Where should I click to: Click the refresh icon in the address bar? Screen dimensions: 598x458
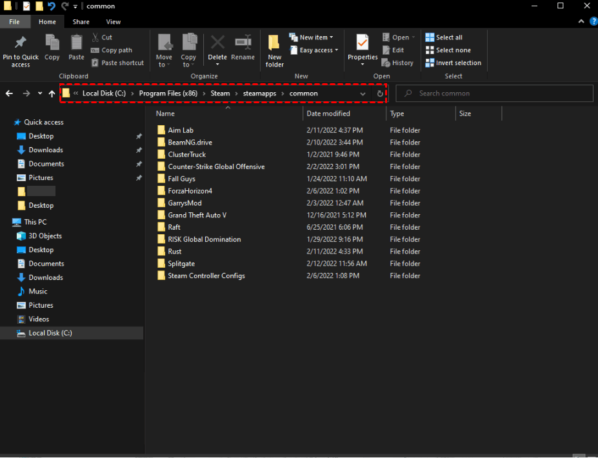click(380, 94)
